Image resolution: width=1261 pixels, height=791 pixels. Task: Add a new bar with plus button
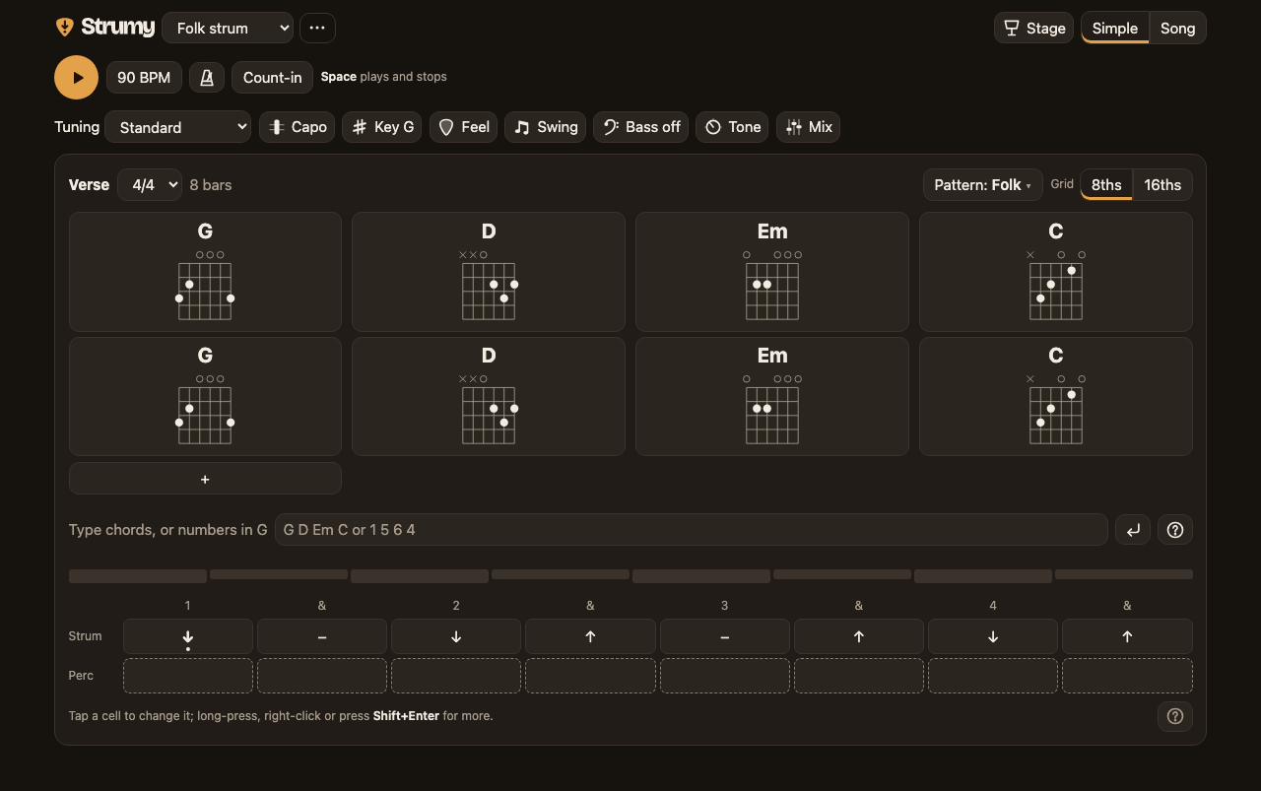(x=205, y=479)
